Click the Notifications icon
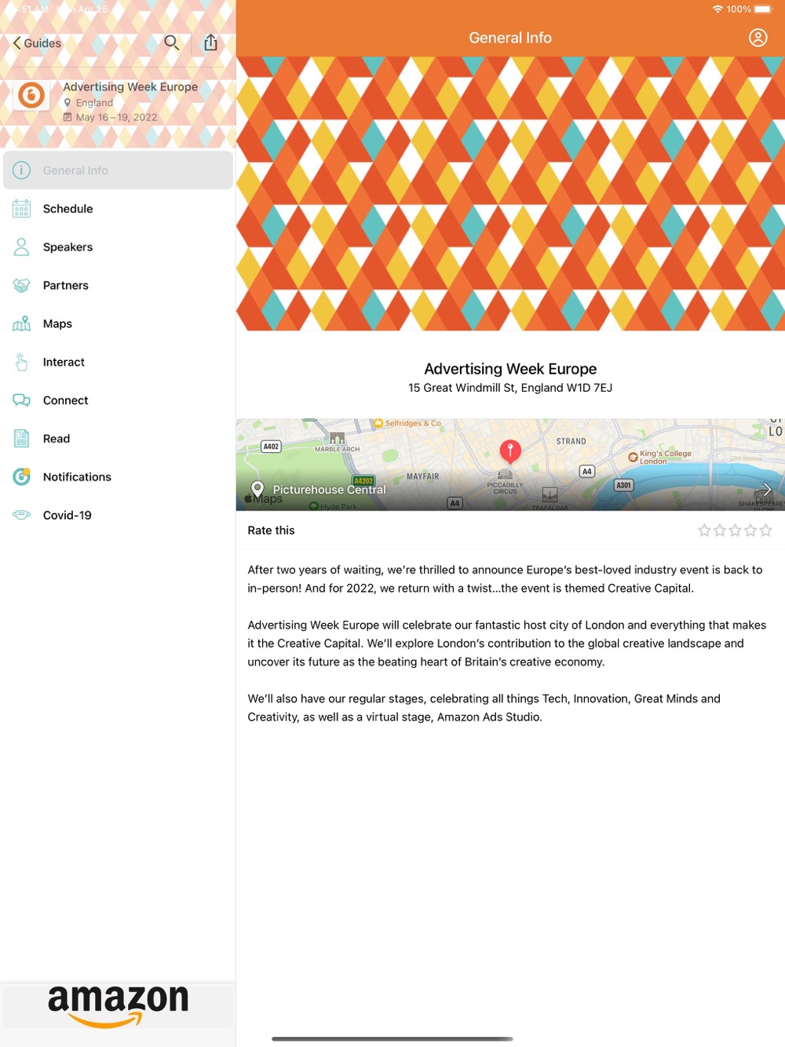The height and width of the screenshot is (1047, 785). pyautogui.click(x=22, y=476)
